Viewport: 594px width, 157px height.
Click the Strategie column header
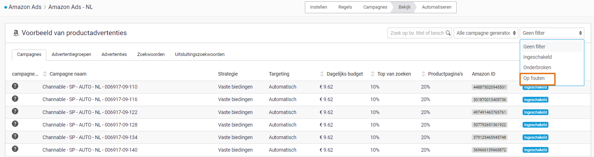pyautogui.click(x=228, y=74)
